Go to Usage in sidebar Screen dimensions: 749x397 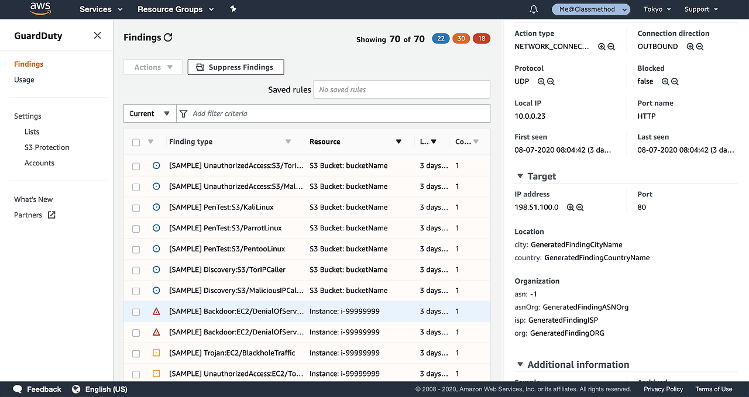(24, 80)
